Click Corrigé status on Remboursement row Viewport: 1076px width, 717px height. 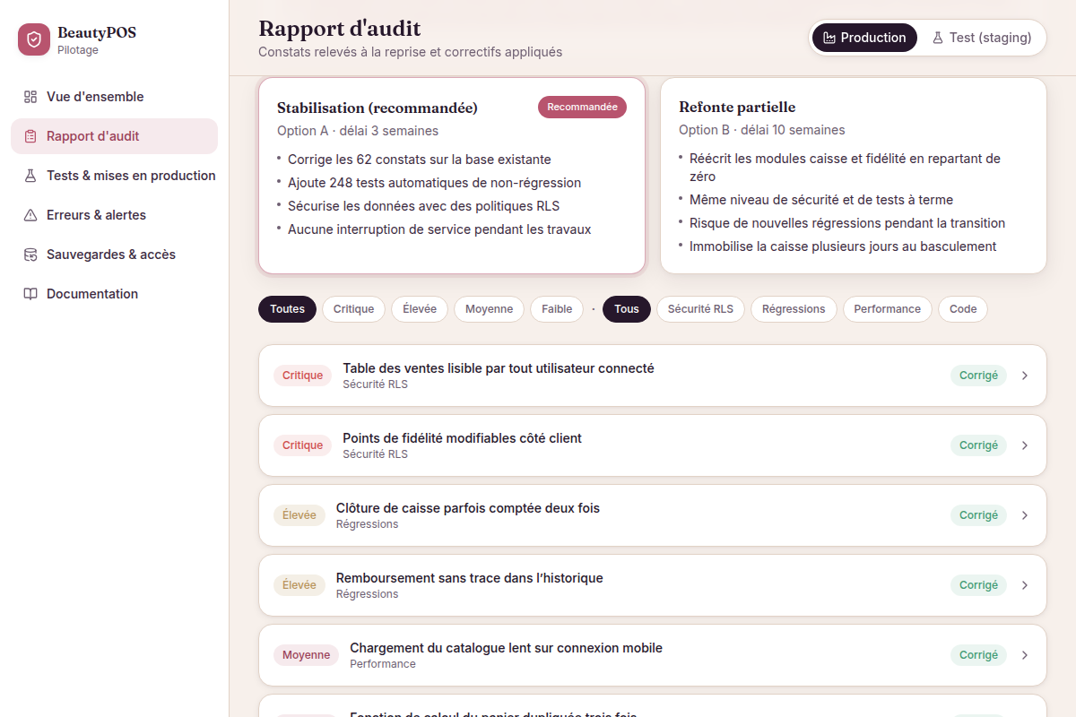pos(978,585)
